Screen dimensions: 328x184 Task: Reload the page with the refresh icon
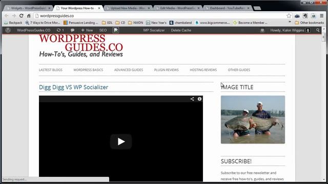click(22, 16)
